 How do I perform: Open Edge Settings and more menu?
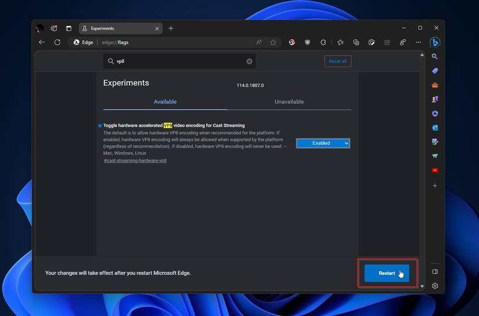point(418,42)
